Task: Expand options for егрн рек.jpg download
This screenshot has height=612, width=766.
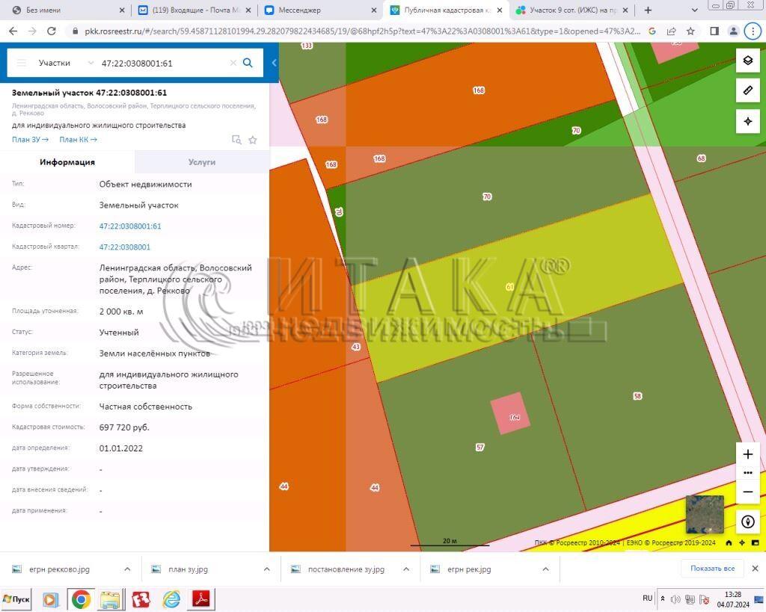Action: [545, 569]
